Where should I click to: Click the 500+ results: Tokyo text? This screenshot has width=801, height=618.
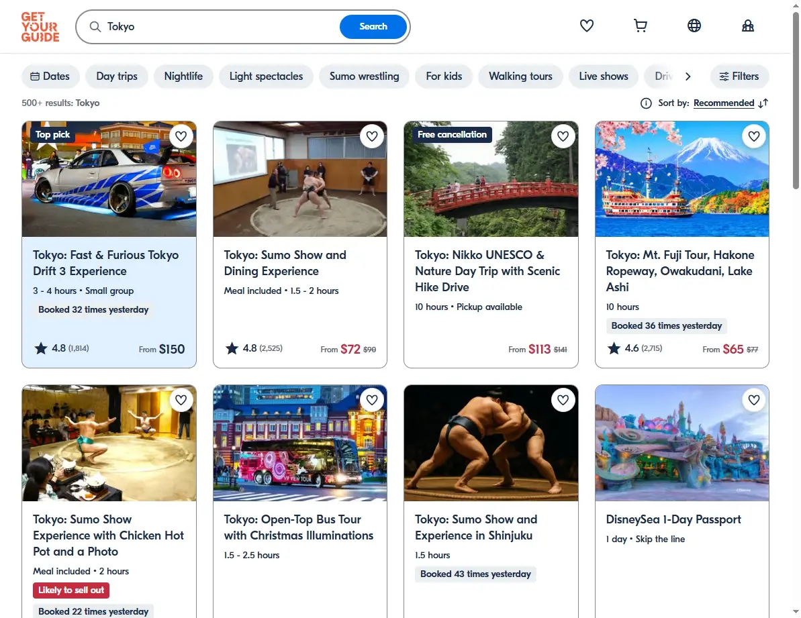[x=60, y=103]
